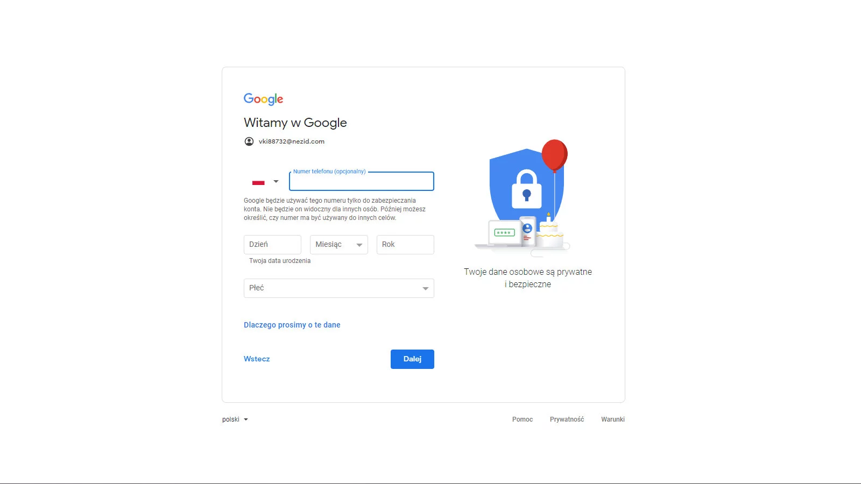Open the polski language selector
Screen dimensions: 861x484
pos(235,419)
